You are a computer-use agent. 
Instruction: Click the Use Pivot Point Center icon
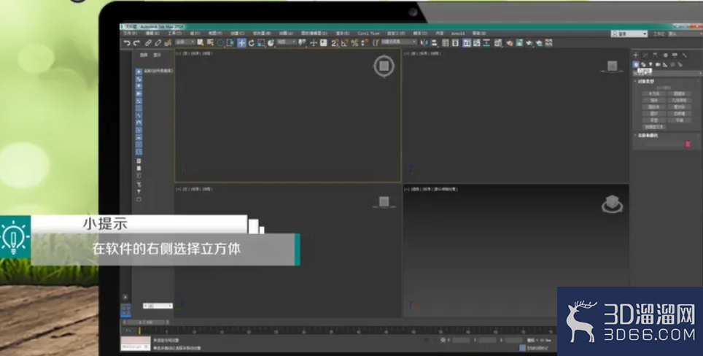[302, 42]
